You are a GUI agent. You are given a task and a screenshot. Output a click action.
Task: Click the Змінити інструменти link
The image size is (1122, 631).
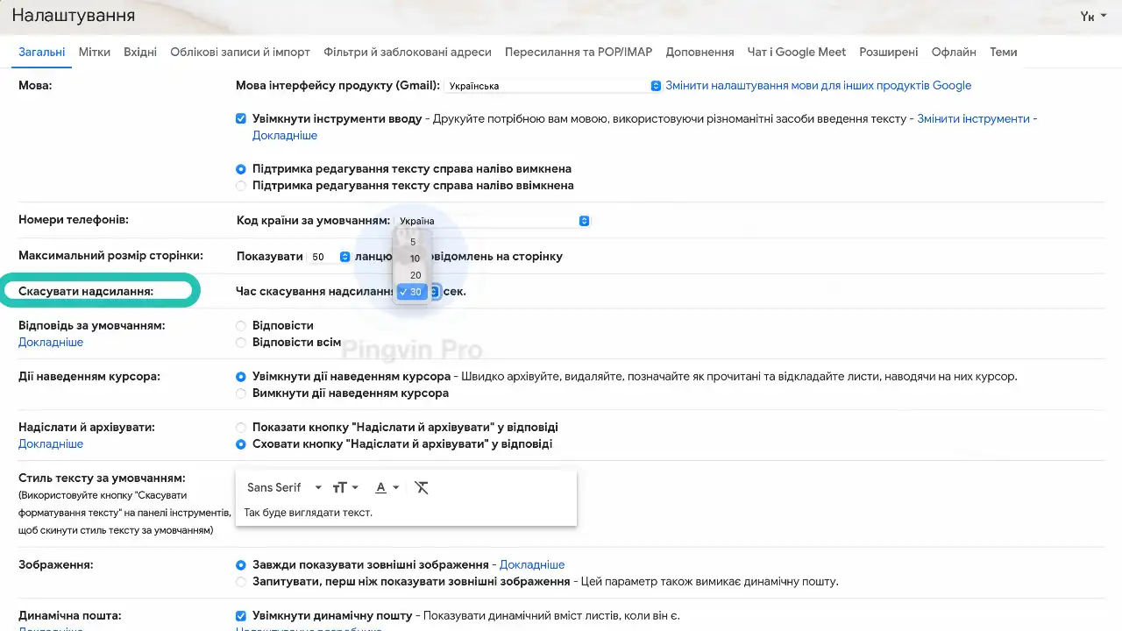[x=973, y=118]
